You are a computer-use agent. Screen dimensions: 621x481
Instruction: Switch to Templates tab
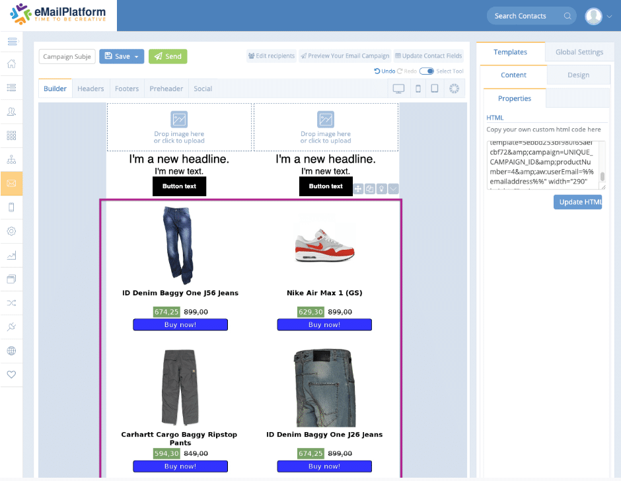pyautogui.click(x=510, y=52)
